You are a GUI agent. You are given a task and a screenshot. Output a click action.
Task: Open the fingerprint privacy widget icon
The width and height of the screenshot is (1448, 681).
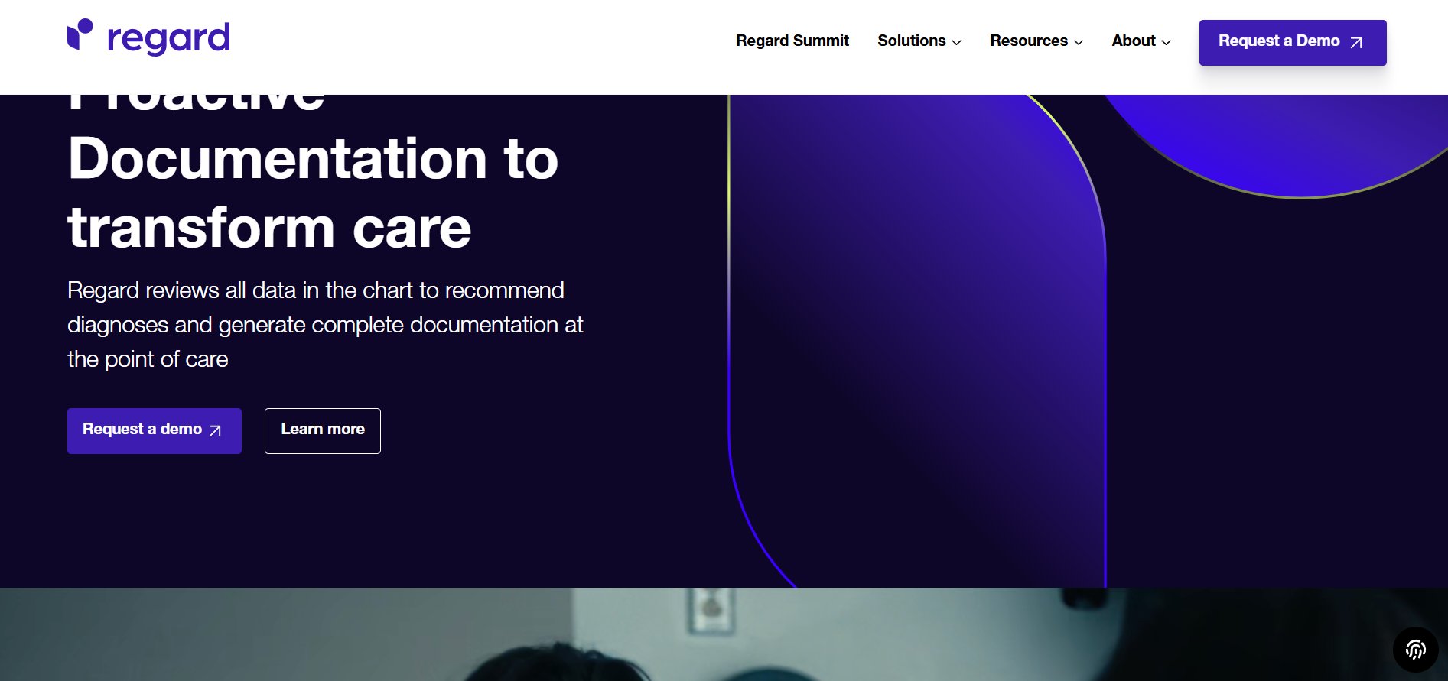click(1415, 650)
